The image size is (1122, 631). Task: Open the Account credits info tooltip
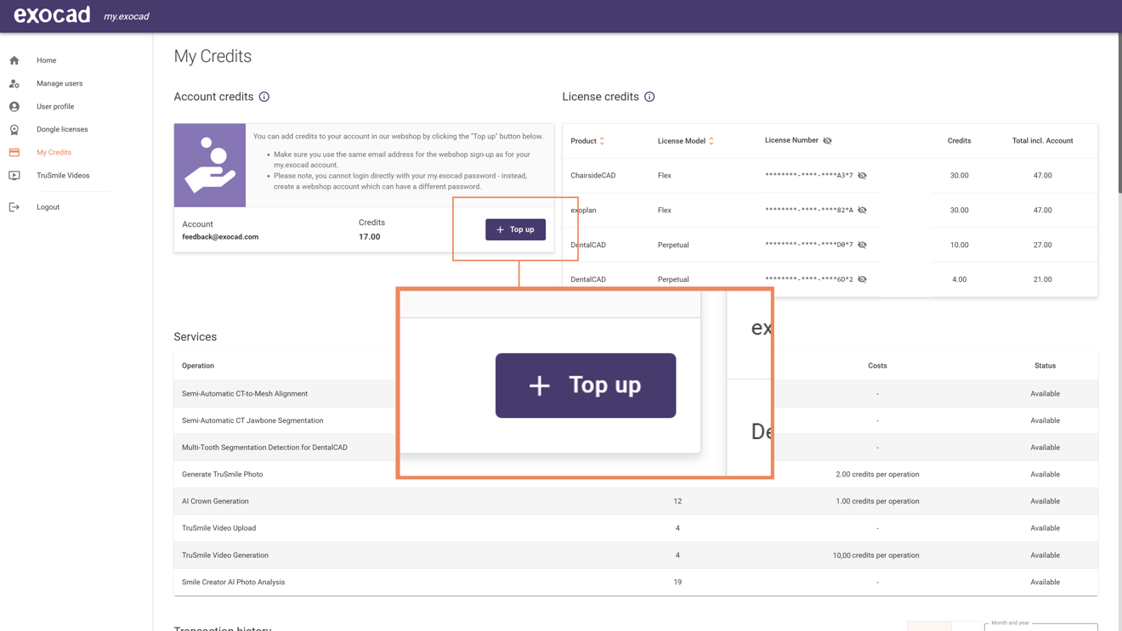pos(264,96)
